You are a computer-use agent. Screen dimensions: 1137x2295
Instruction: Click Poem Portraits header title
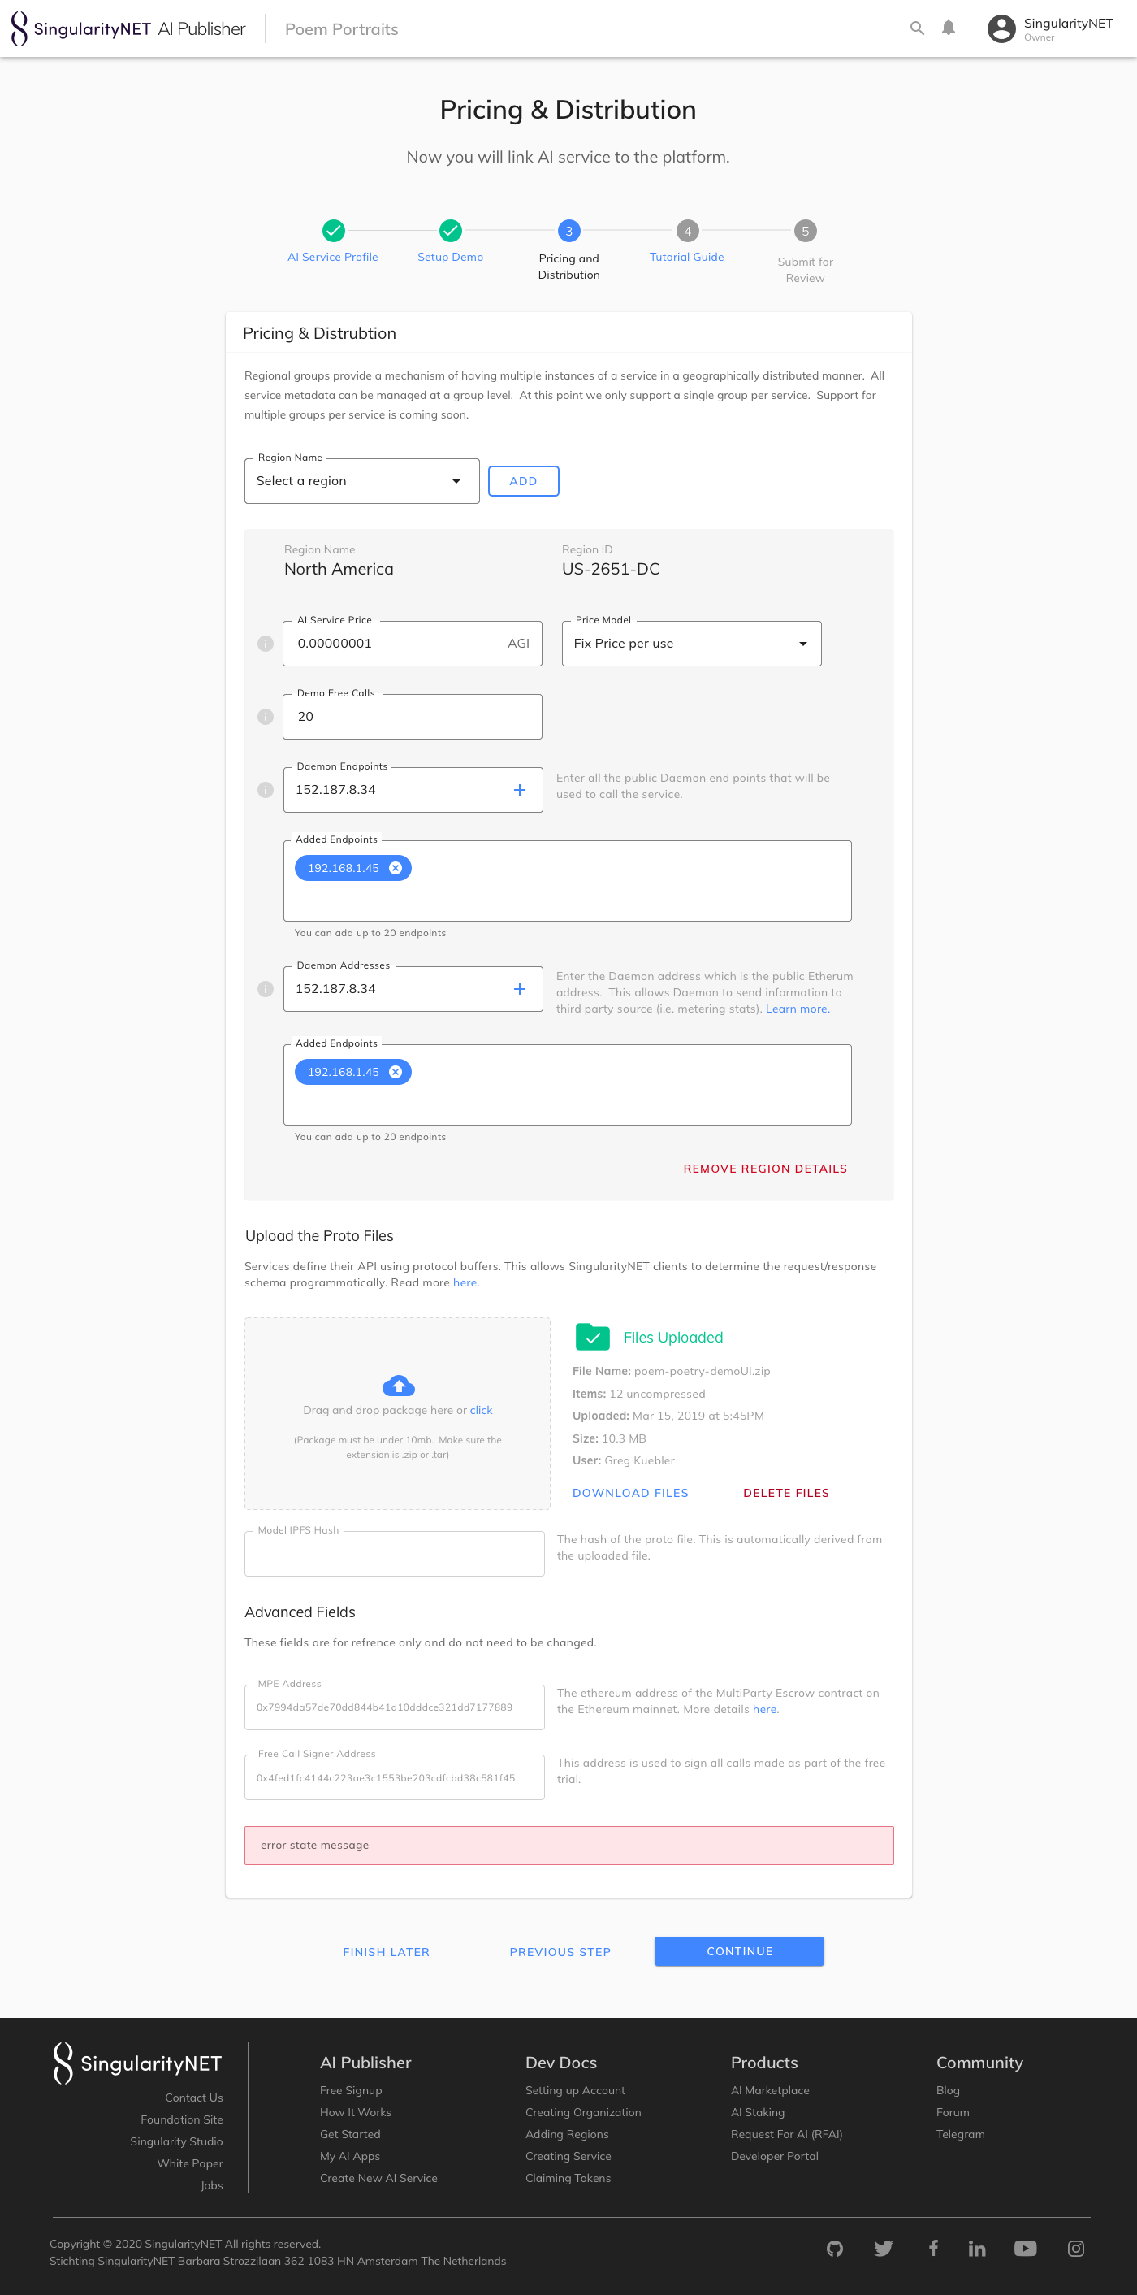click(342, 28)
